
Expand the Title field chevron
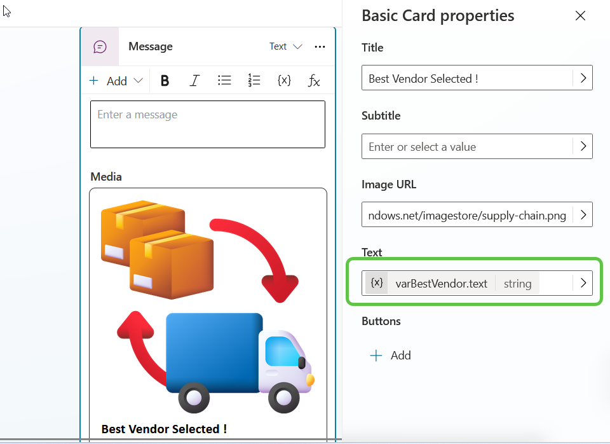tap(583, 78)
